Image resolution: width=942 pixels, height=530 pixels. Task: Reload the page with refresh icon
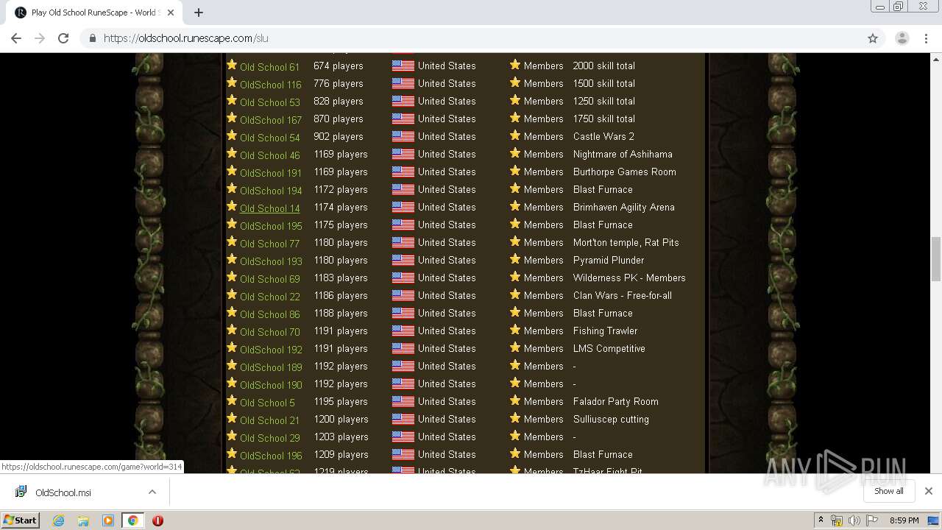[x=63, y=38]
